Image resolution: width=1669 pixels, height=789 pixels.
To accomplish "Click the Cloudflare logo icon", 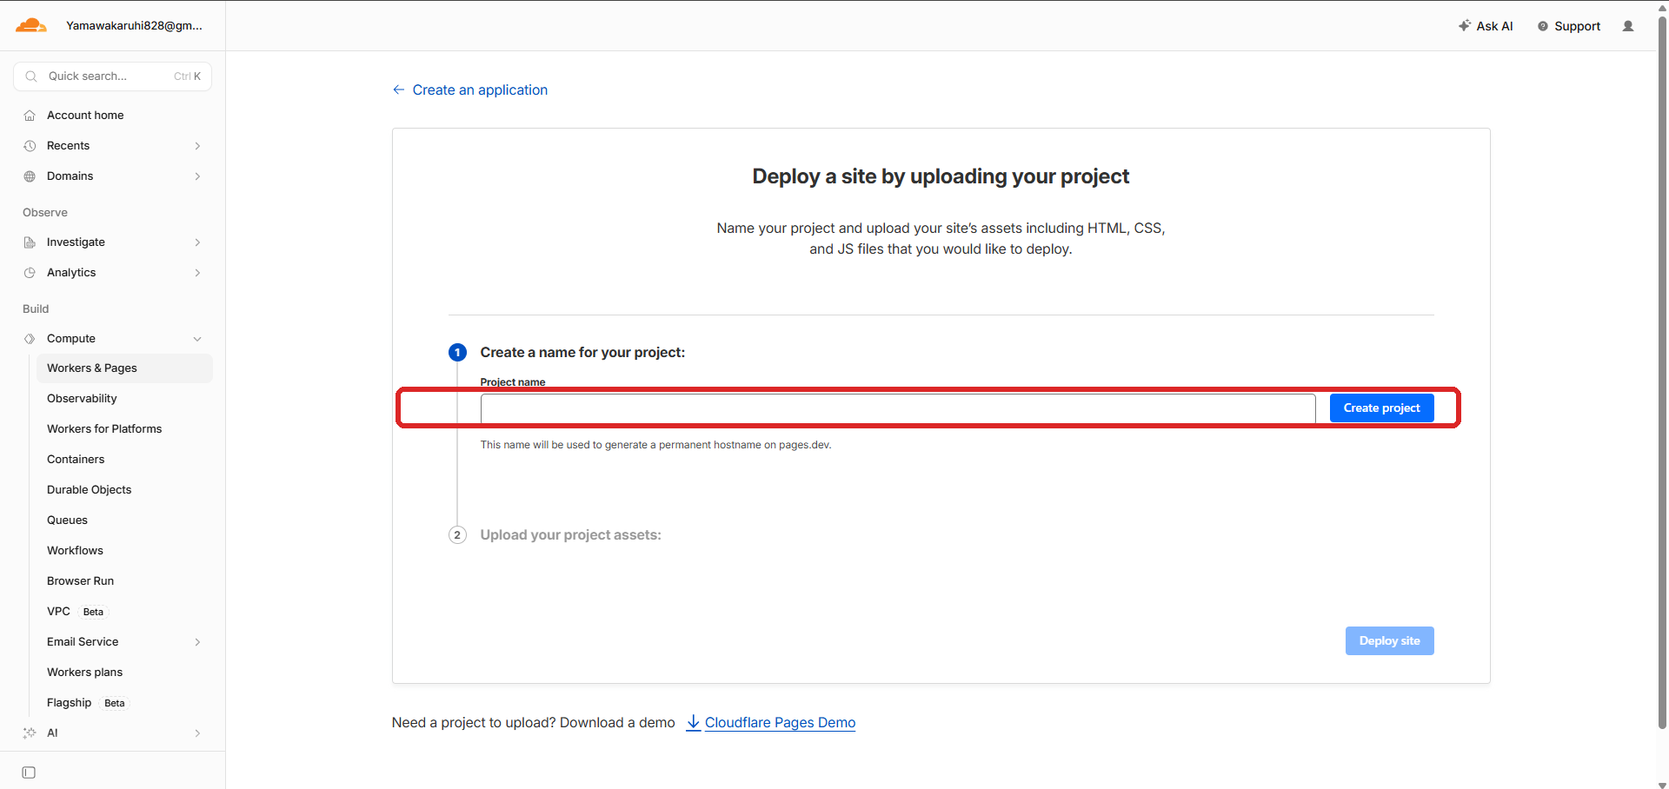I will tap(31, 25).
